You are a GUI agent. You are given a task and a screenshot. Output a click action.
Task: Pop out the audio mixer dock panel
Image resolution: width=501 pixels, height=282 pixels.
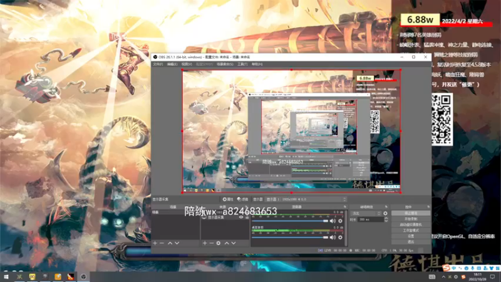coord(345,207)
